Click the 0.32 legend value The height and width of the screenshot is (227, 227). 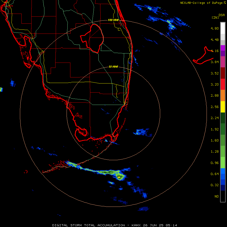pyautogui.click(x=215, y=185)
